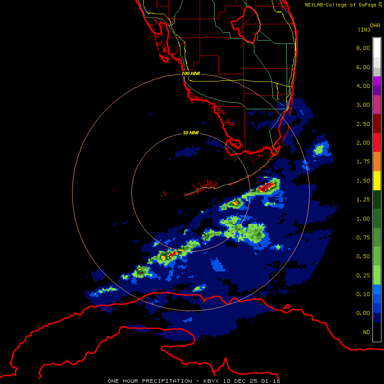Click the 01:18 timestamp in caption

[x=271, y=381]
